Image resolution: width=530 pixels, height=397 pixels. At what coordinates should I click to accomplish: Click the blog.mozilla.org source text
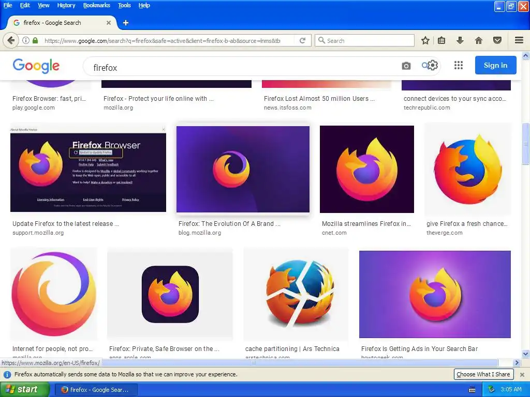tap(200, 233)
